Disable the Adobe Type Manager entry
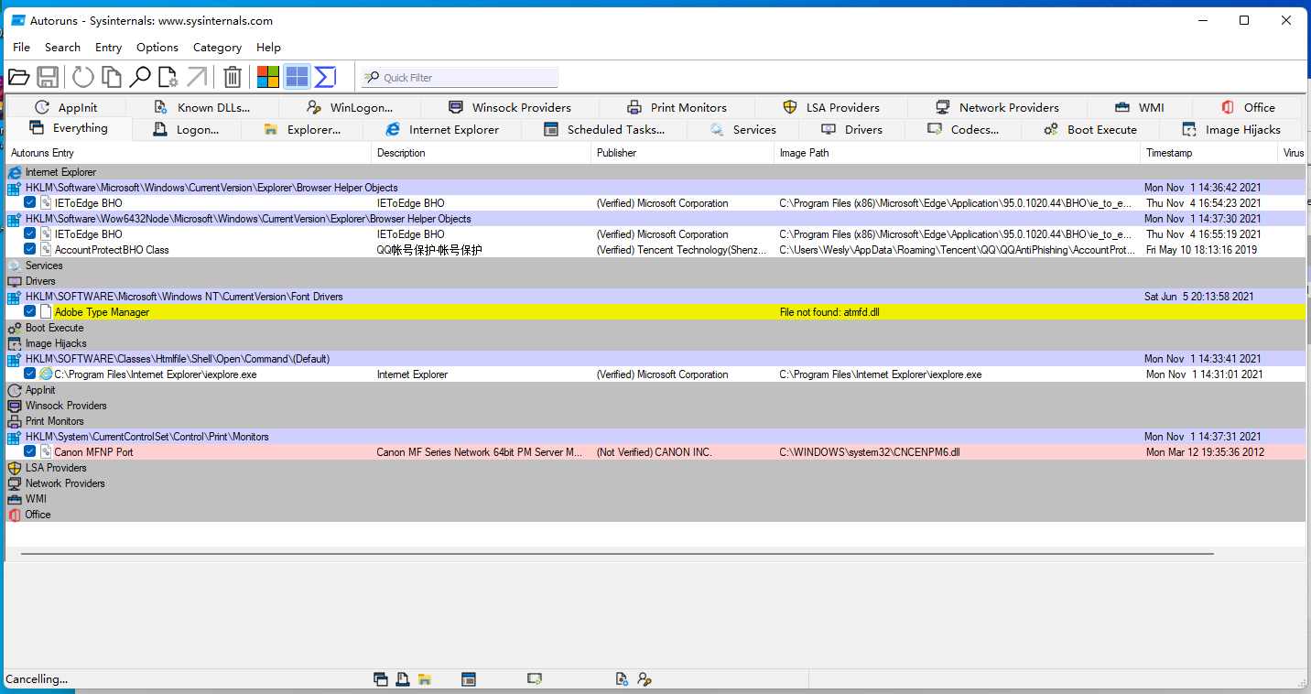1311x694 pixels. point(30,311)
